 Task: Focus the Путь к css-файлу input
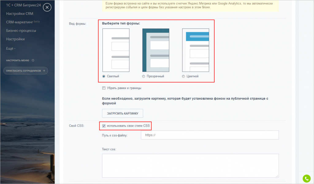click(x=210, y=135)
